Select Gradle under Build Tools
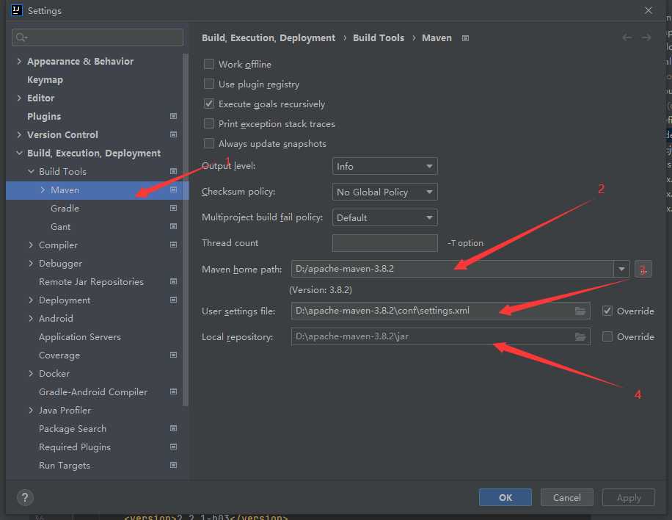 click(x=65, y=208)
